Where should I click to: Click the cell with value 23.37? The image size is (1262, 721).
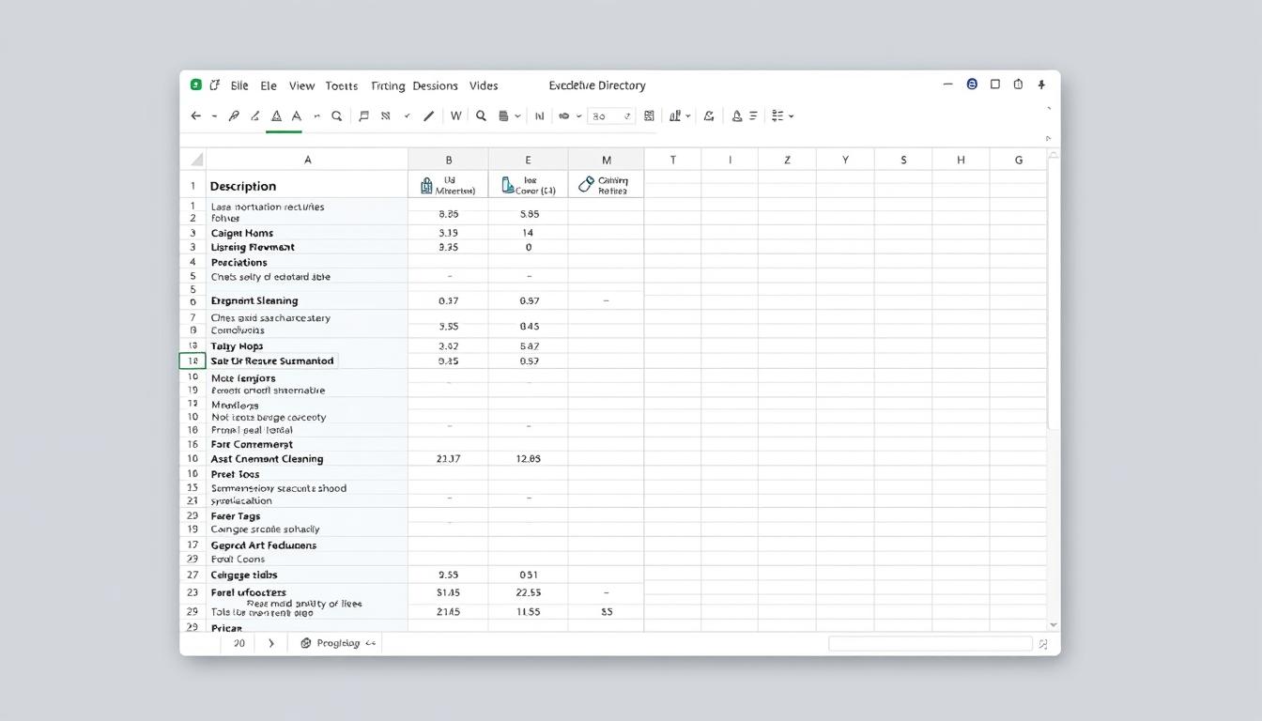point(449,459)
